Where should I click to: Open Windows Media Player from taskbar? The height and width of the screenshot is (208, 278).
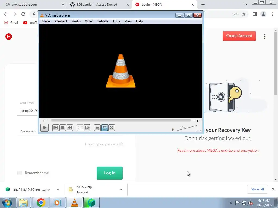coord(57,203)
